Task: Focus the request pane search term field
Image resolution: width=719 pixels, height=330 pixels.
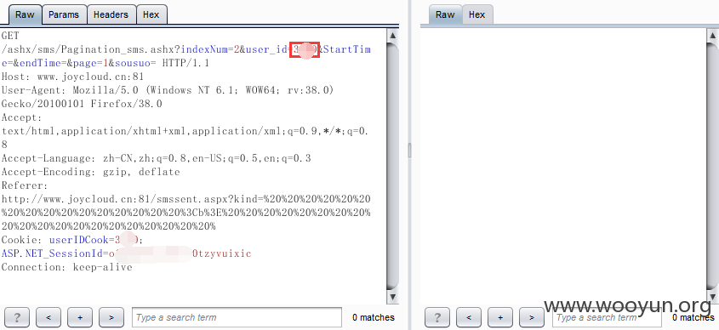Action: pyautogui.click(x=237, y=317)
